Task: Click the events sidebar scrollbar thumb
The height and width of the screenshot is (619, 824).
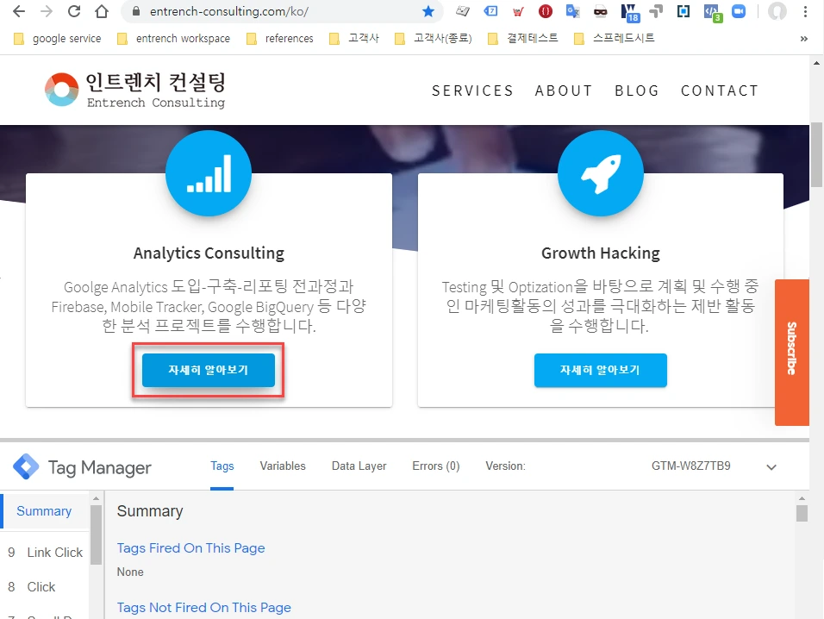Action: click(96, 535)
